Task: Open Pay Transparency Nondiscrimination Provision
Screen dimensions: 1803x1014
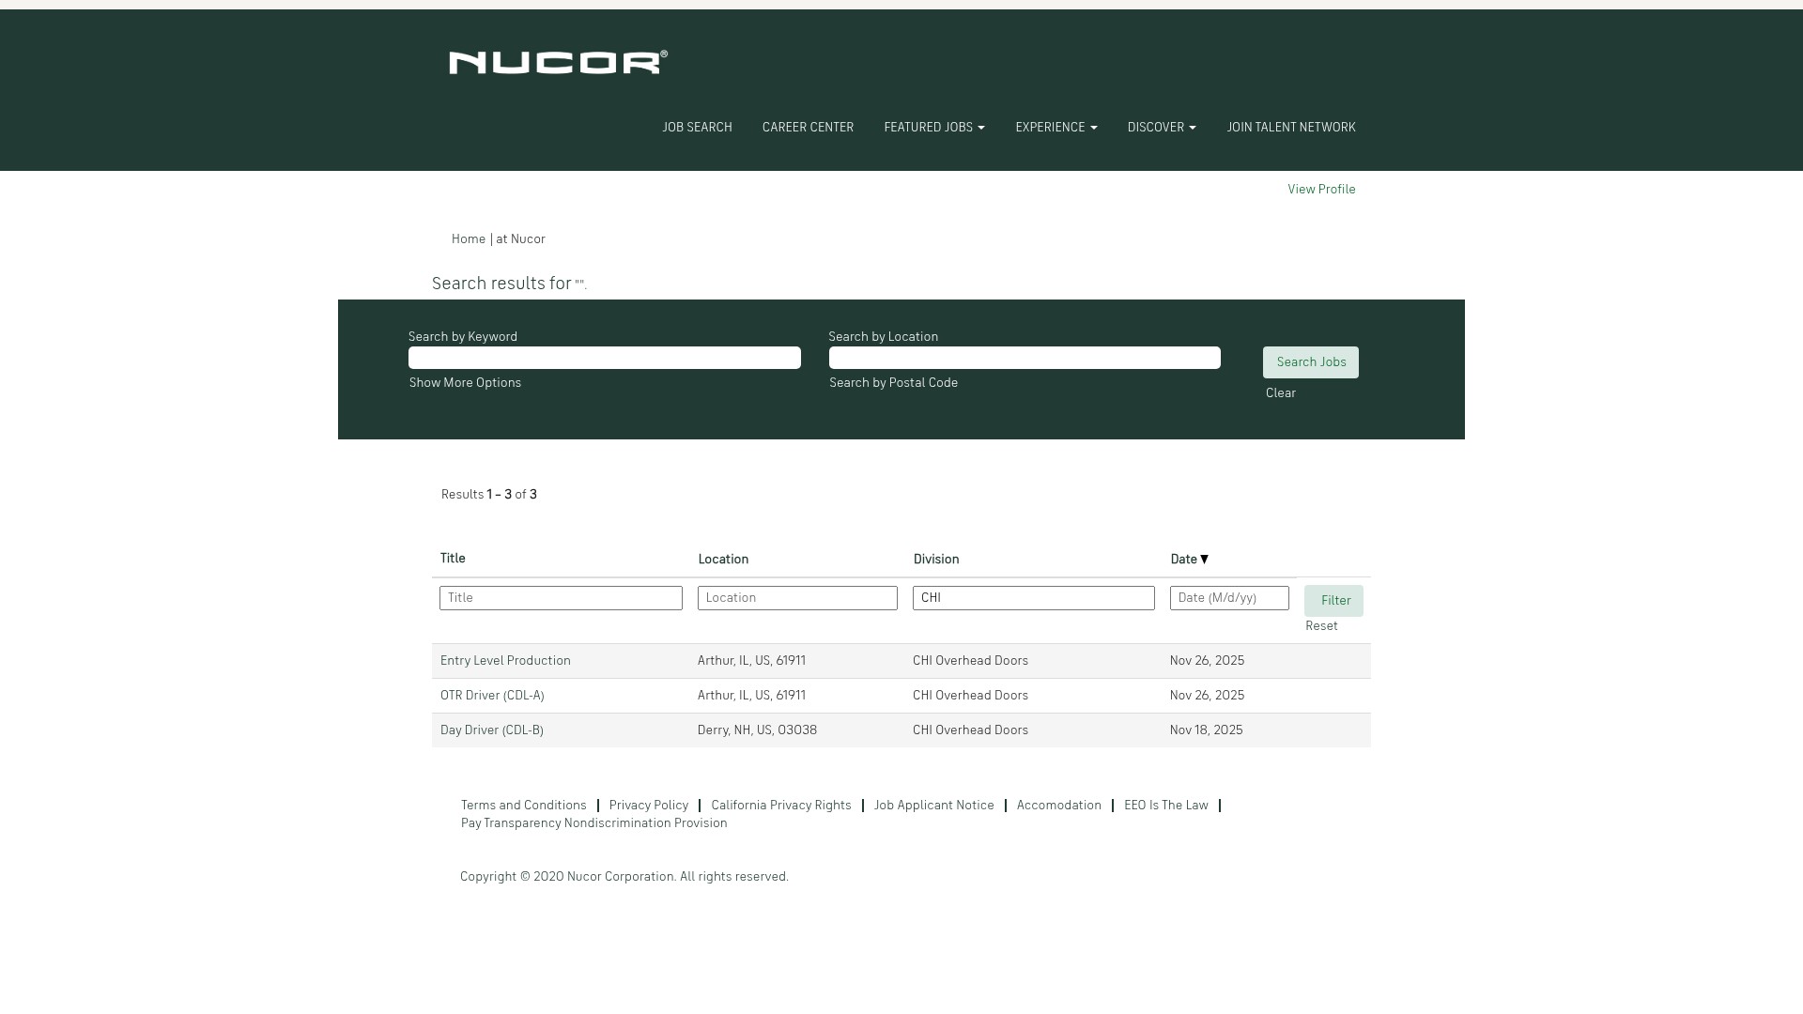Action: [x=593, y=823]
